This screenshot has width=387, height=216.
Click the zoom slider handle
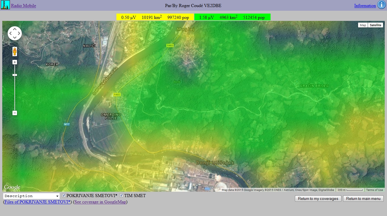15,75
